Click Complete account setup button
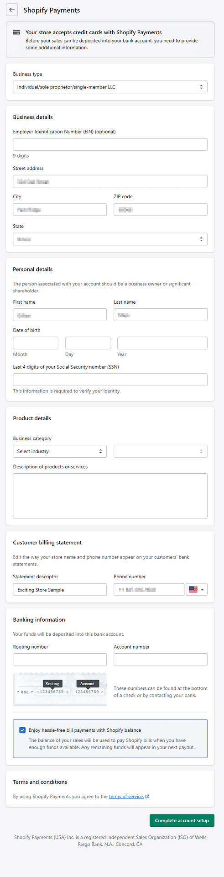This screenshot has width=224, height=877. coord(182,820)
